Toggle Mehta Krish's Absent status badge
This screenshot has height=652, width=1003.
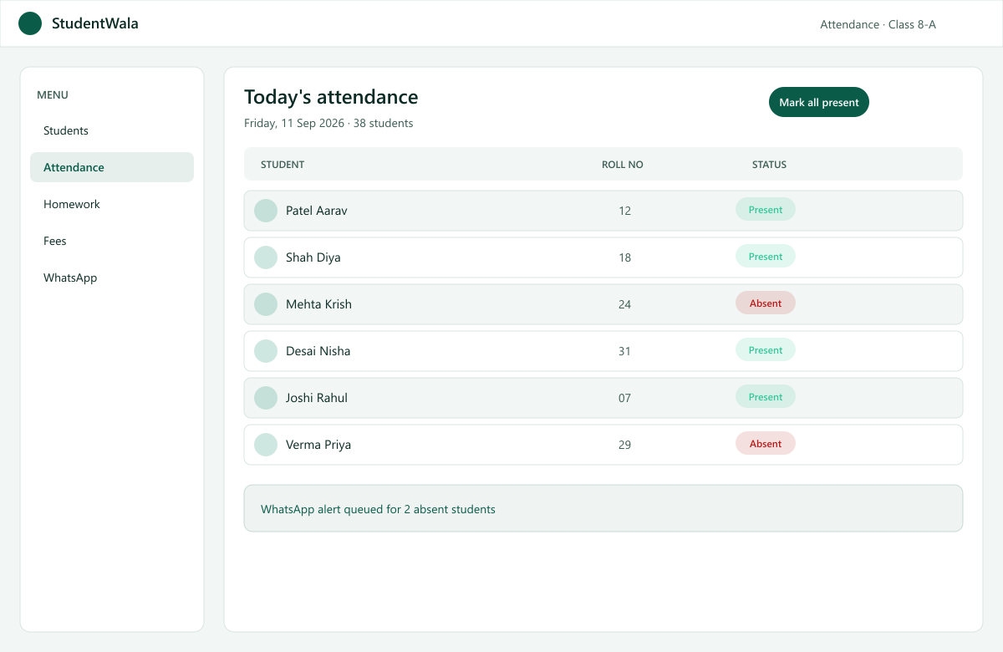tap(766, 303)
